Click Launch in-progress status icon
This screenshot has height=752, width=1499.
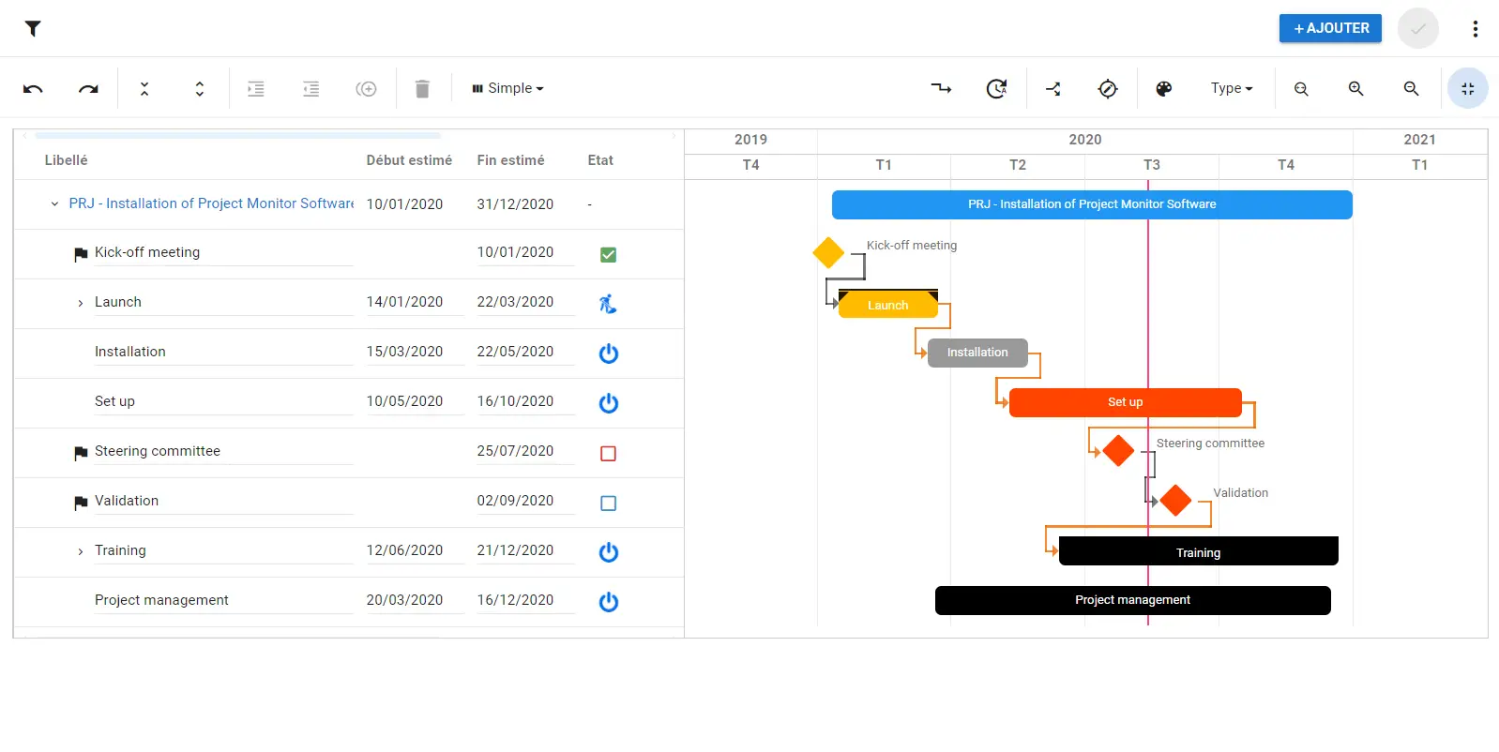[608, 303]
